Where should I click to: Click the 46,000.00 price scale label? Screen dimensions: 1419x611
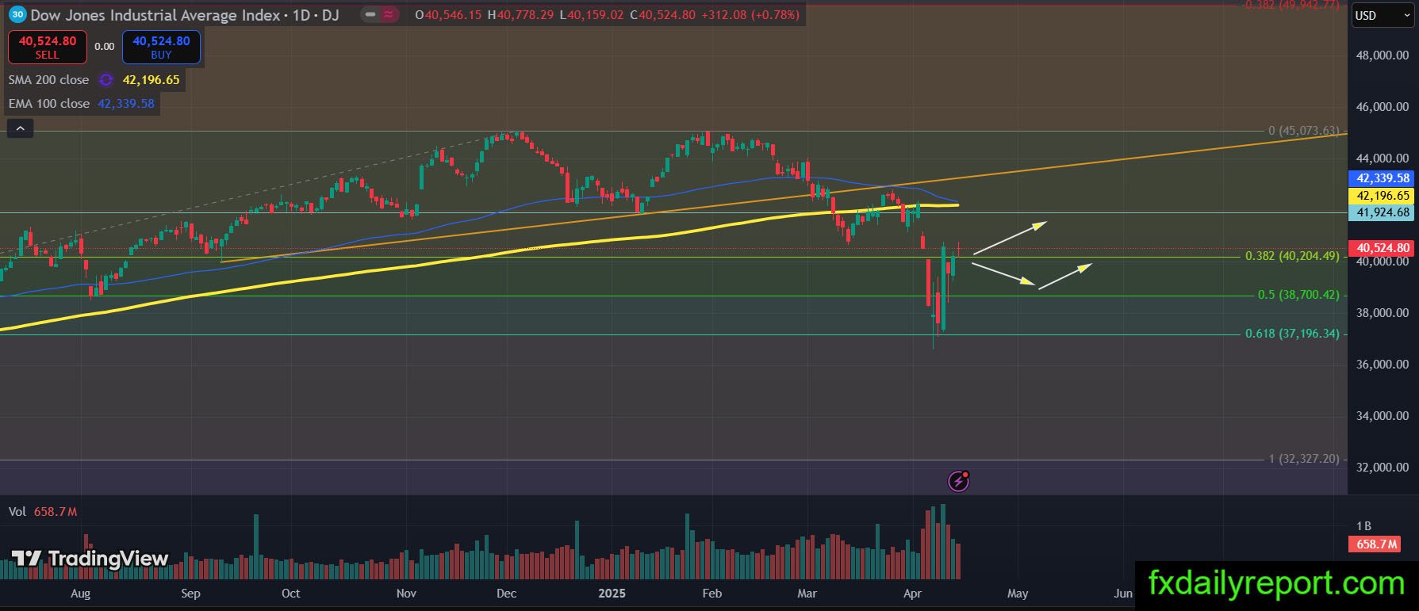pyautogui.click(x=1383, y=107)
